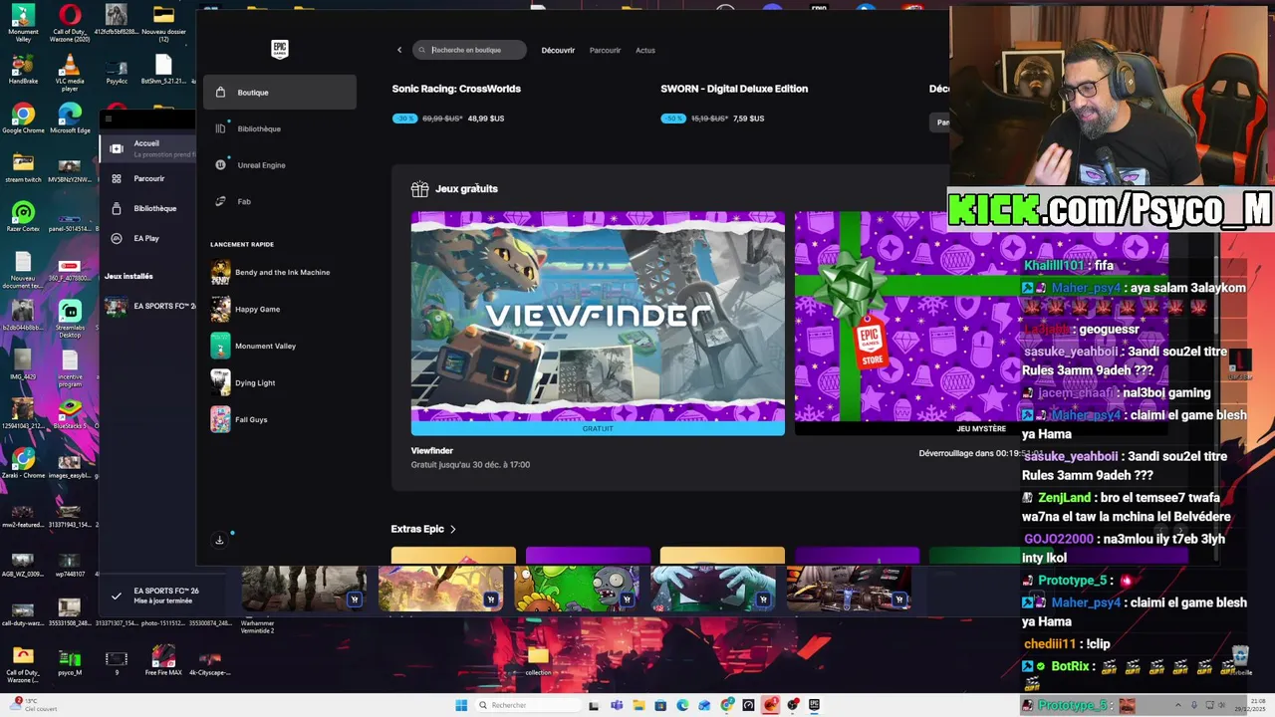Open EA Play in the EA app

click(147, 238)
